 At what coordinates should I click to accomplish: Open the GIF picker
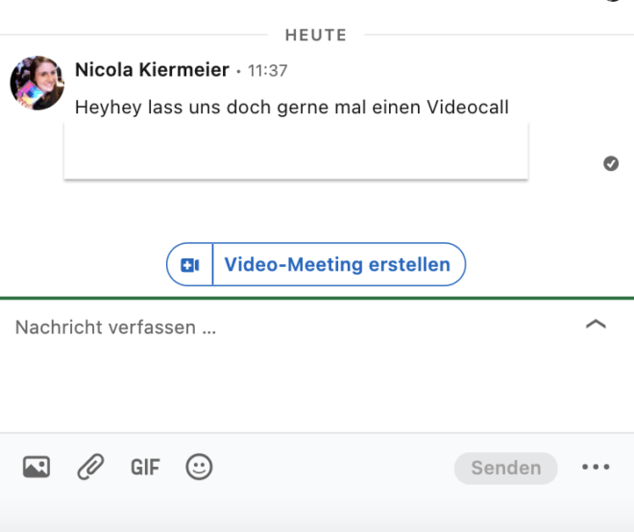[x=145, y=468]
